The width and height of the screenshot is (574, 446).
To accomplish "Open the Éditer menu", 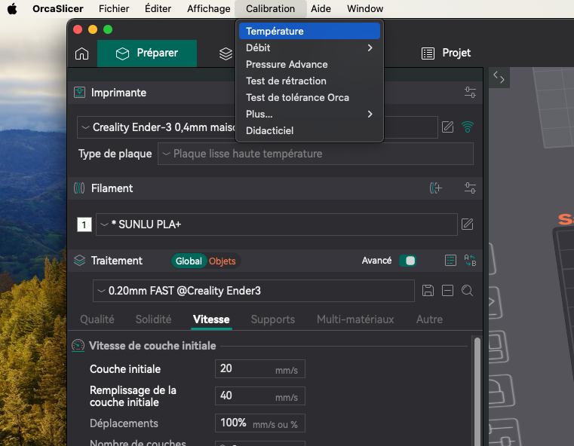I will tap(158, 9).
